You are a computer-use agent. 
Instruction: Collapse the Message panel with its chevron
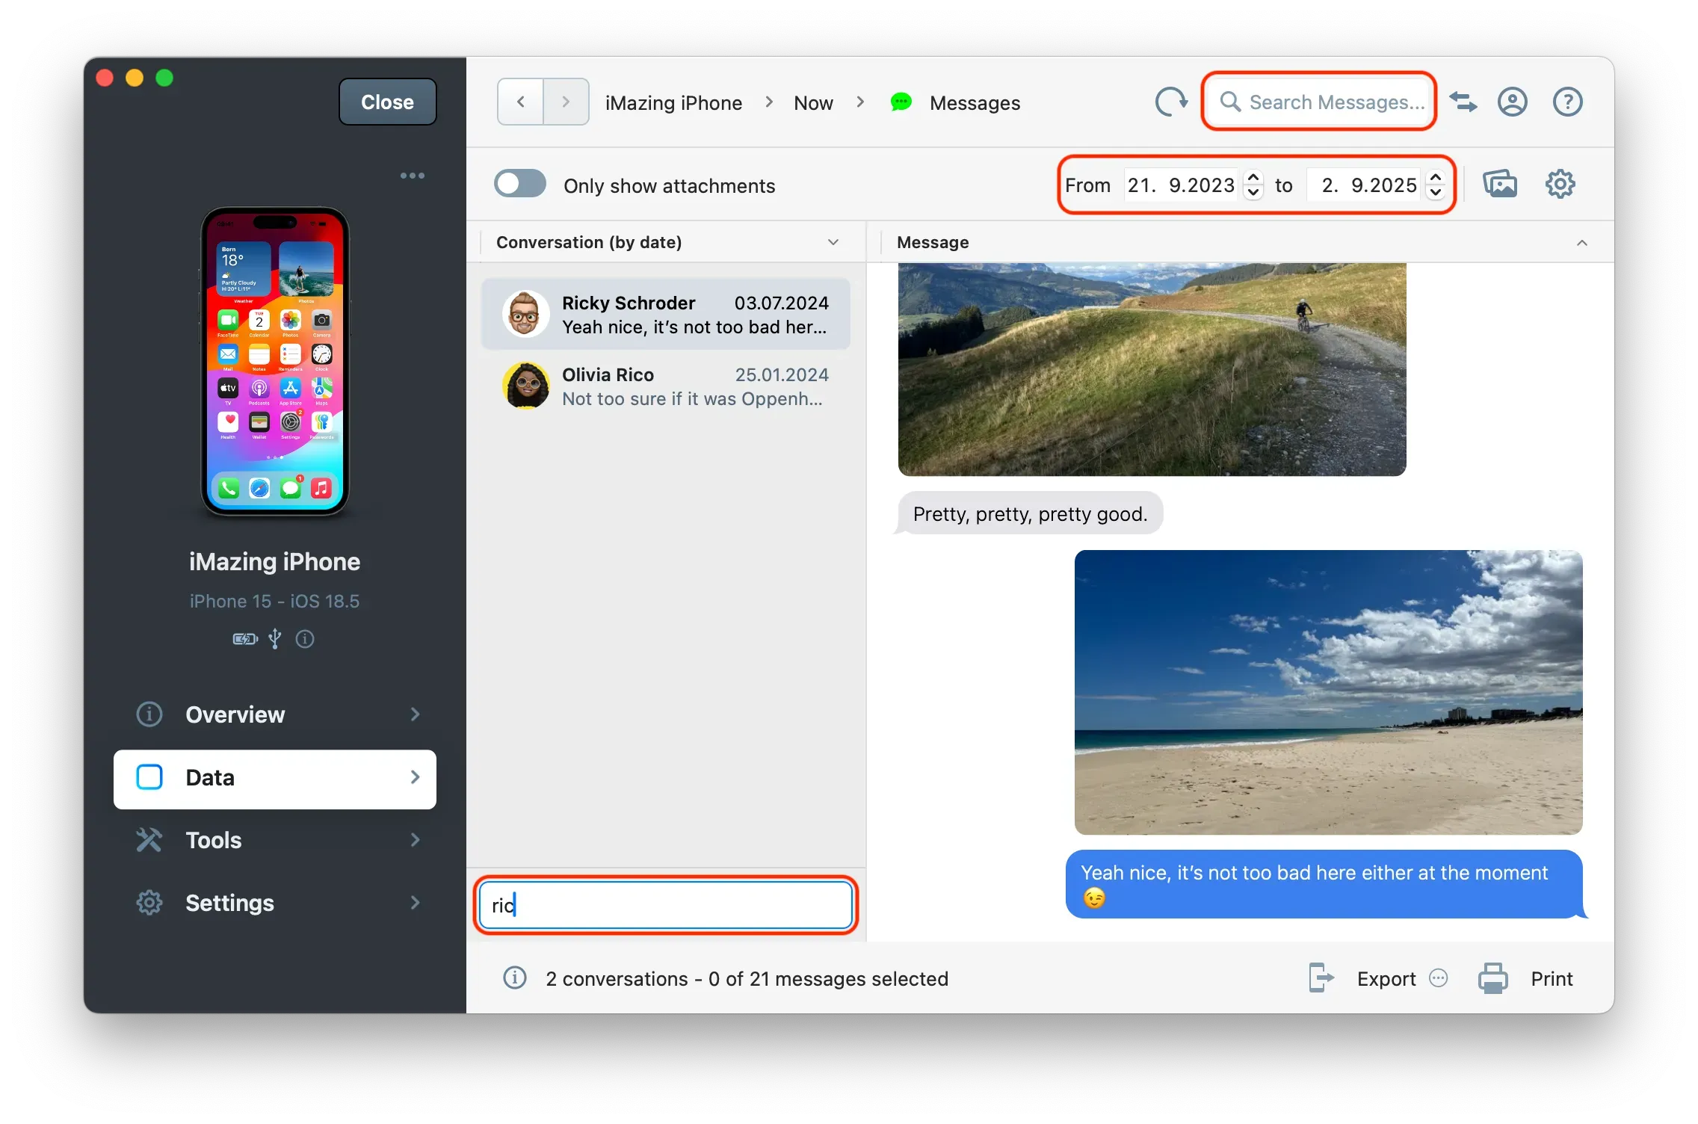pyautogui.click(x=1582, y=242)
